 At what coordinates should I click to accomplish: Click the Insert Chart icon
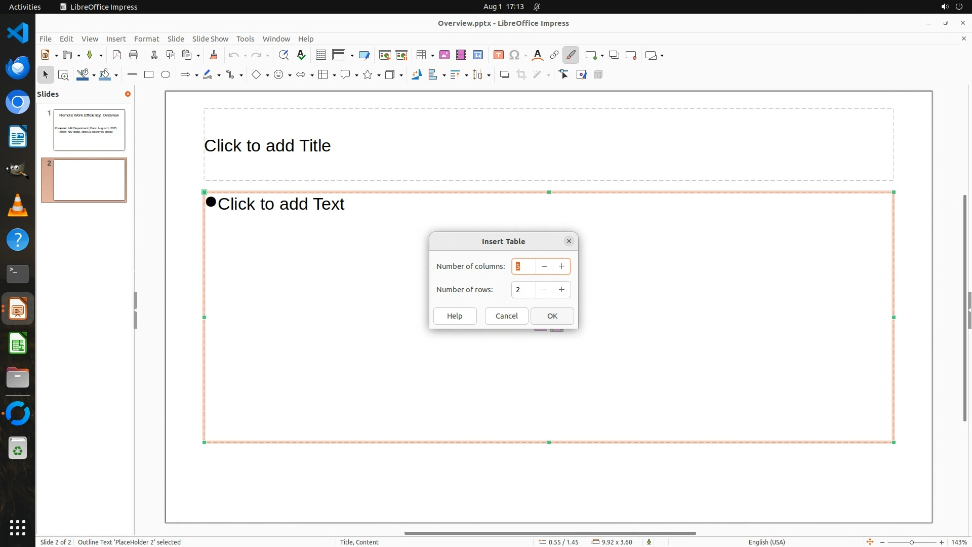pyautogui.click(x=478, y=55)
